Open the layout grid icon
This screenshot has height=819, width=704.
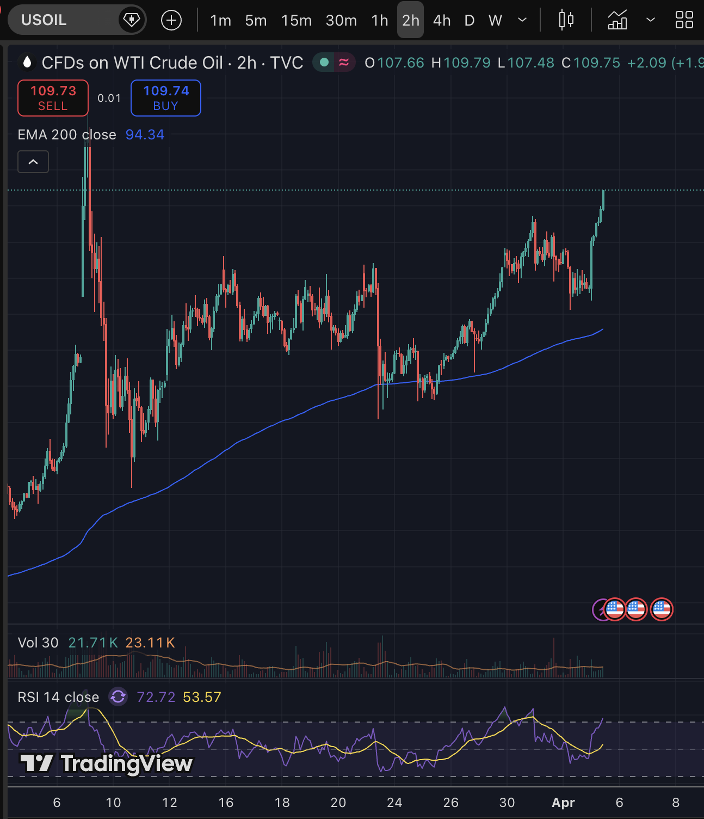pos(684,20)
